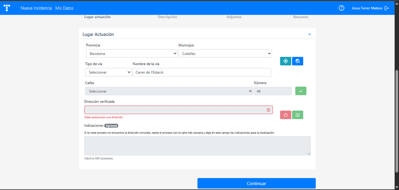Go to Mis Datos in the top menu
The width and height of the screenshot is (399, 190).
click(x=64, y=8)
